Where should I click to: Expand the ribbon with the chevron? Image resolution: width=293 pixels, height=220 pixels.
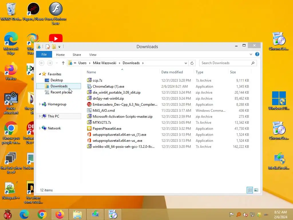251,54
